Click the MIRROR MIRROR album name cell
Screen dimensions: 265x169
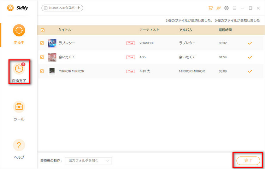coord(192,71)
